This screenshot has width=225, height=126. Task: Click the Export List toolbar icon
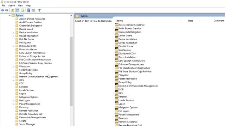click(x=23, y=10)
